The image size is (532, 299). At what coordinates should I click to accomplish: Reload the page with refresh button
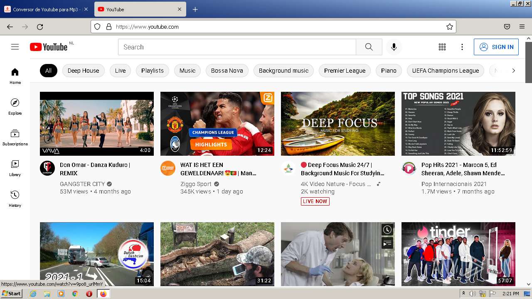tap(40, 27)
